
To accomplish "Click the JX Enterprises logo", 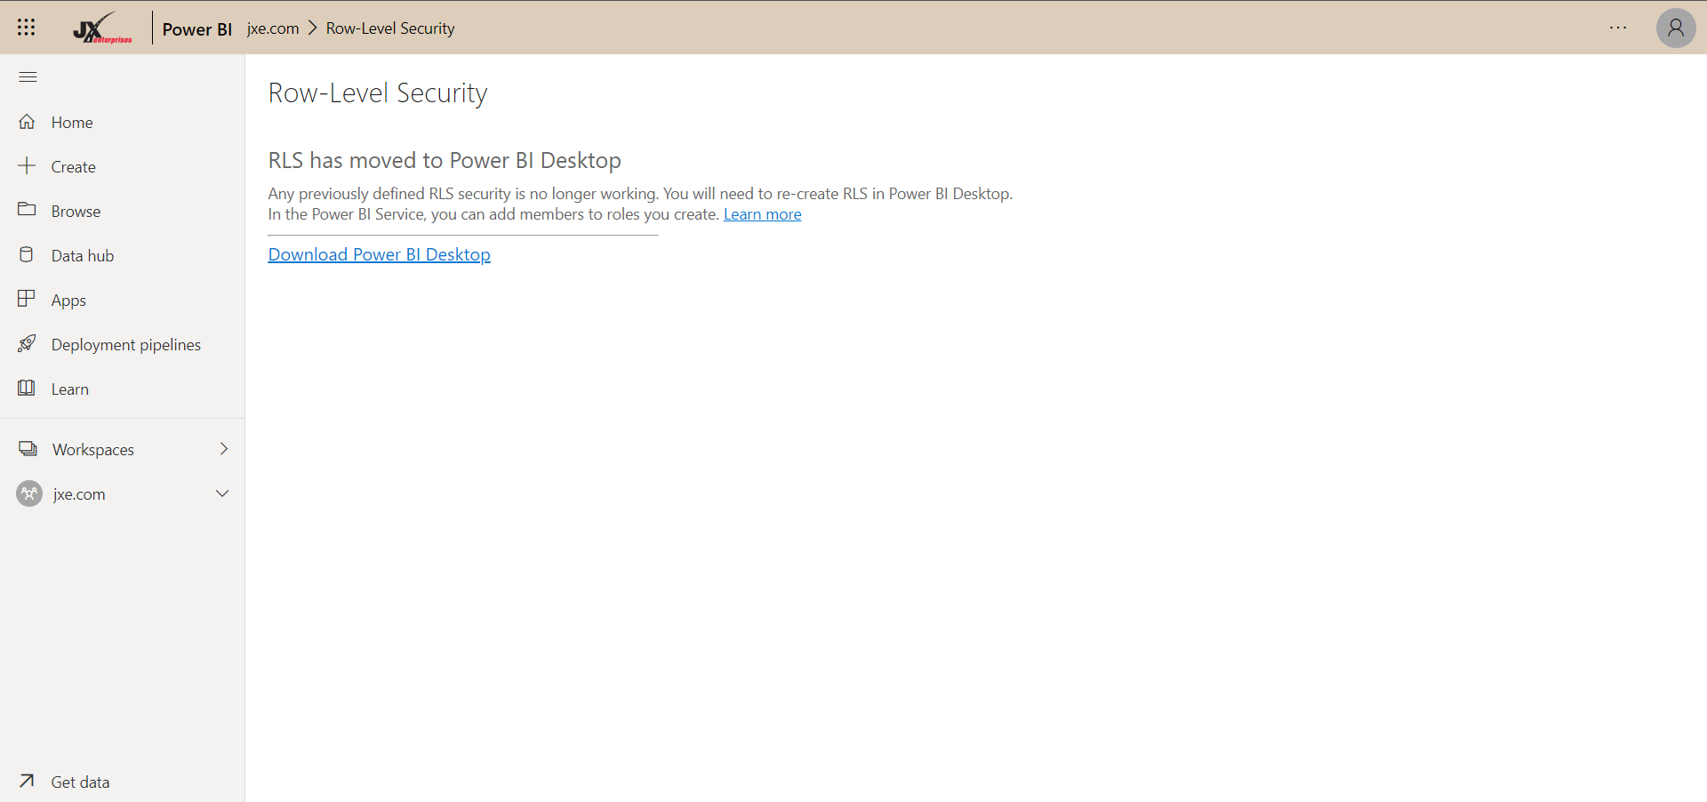I will click(102, 28).
